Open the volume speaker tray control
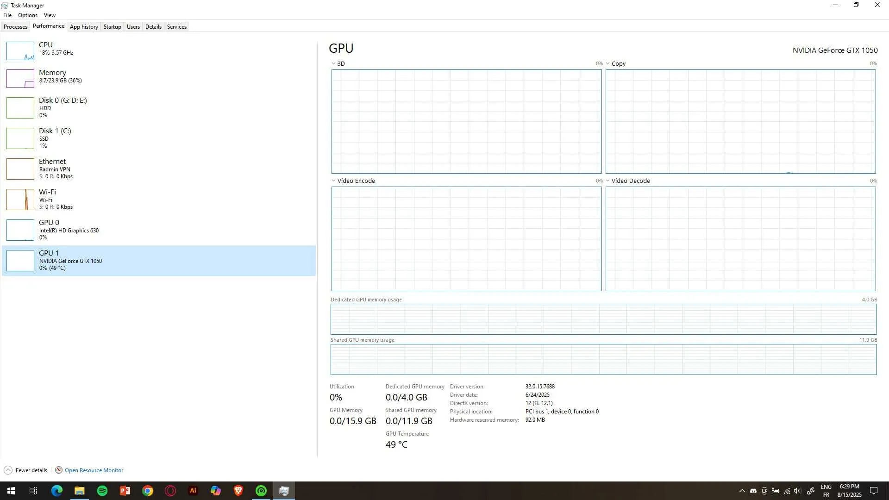This screenshot has width=889, height=500. tap(797, 491)
